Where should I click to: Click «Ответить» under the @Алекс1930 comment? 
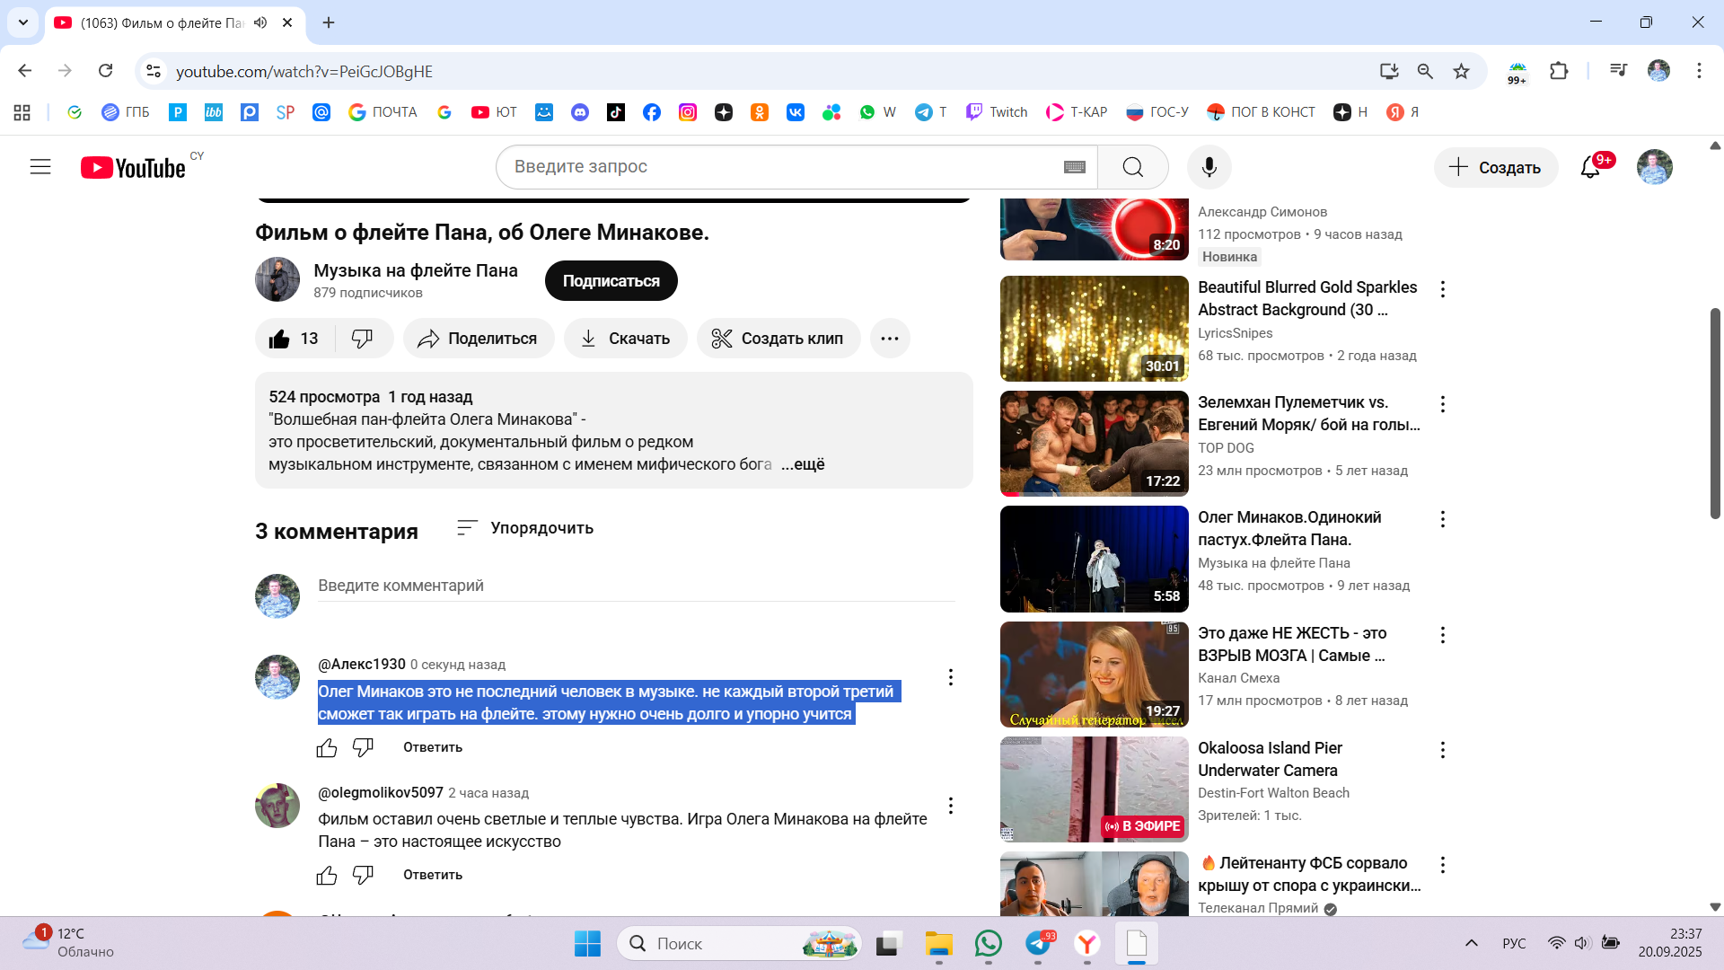click(x=433, y=747)
